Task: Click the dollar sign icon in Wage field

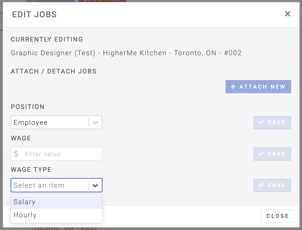Action: [x=16, y=154]
